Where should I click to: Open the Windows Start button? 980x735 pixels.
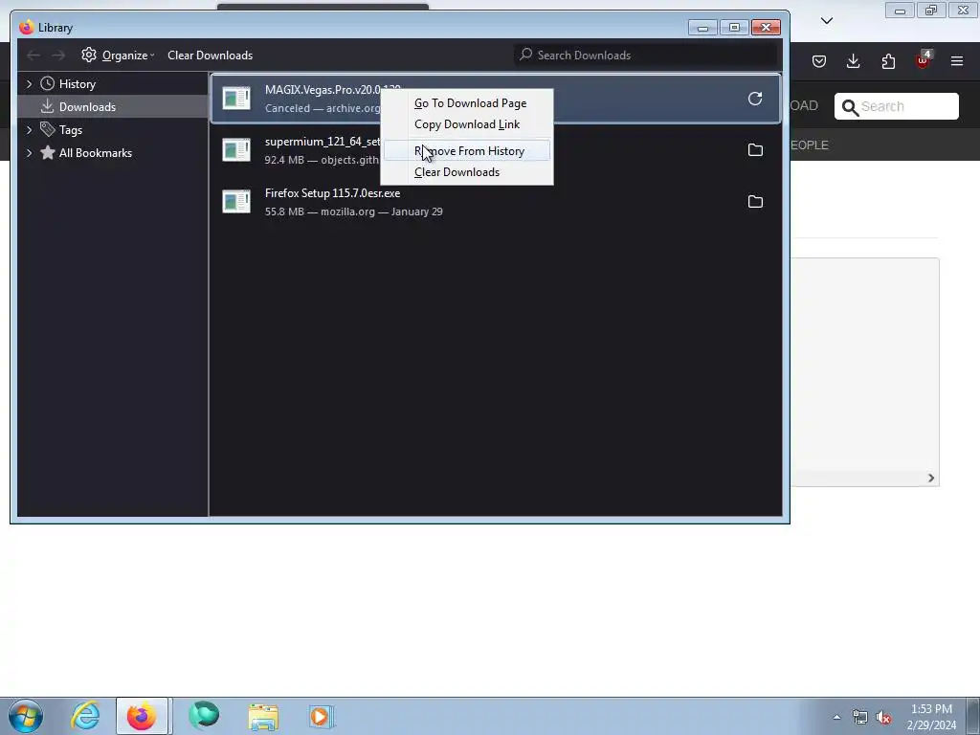[26, 716]
